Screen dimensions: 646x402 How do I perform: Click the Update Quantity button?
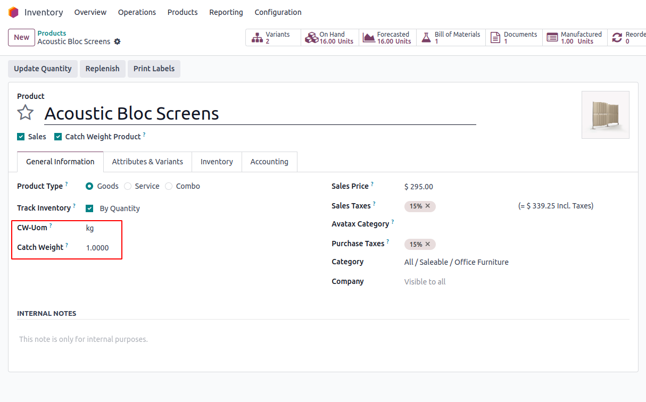tap(43, 69)
